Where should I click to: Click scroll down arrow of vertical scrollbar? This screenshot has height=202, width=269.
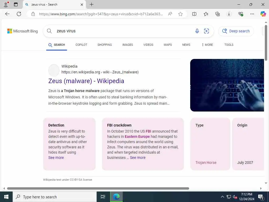pyautogui.click(x=266, y=183)
